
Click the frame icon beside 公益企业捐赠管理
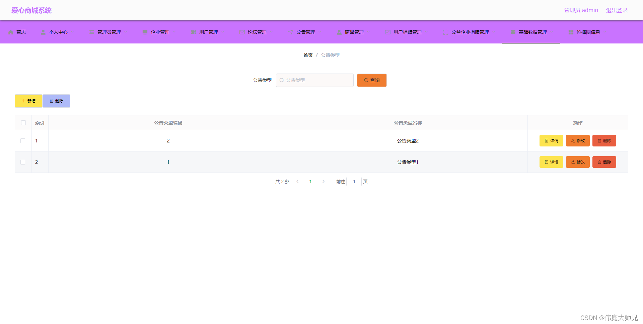[446, 32]
